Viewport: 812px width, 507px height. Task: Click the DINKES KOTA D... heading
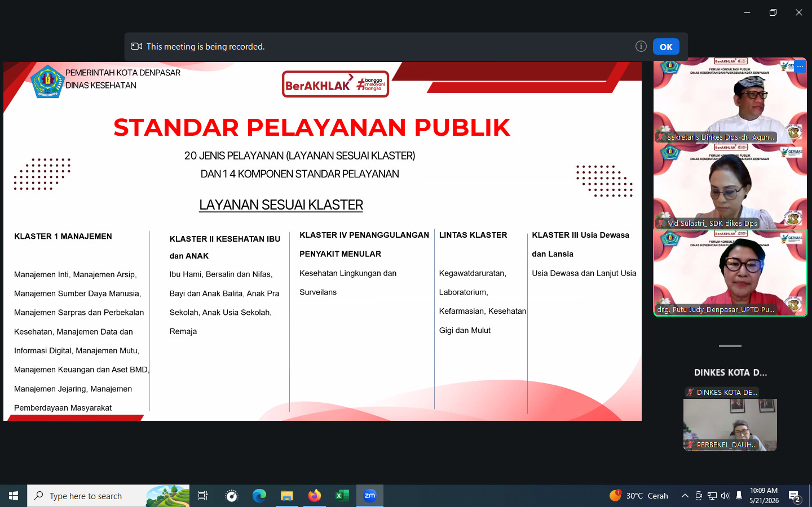[x=730, y=372]
